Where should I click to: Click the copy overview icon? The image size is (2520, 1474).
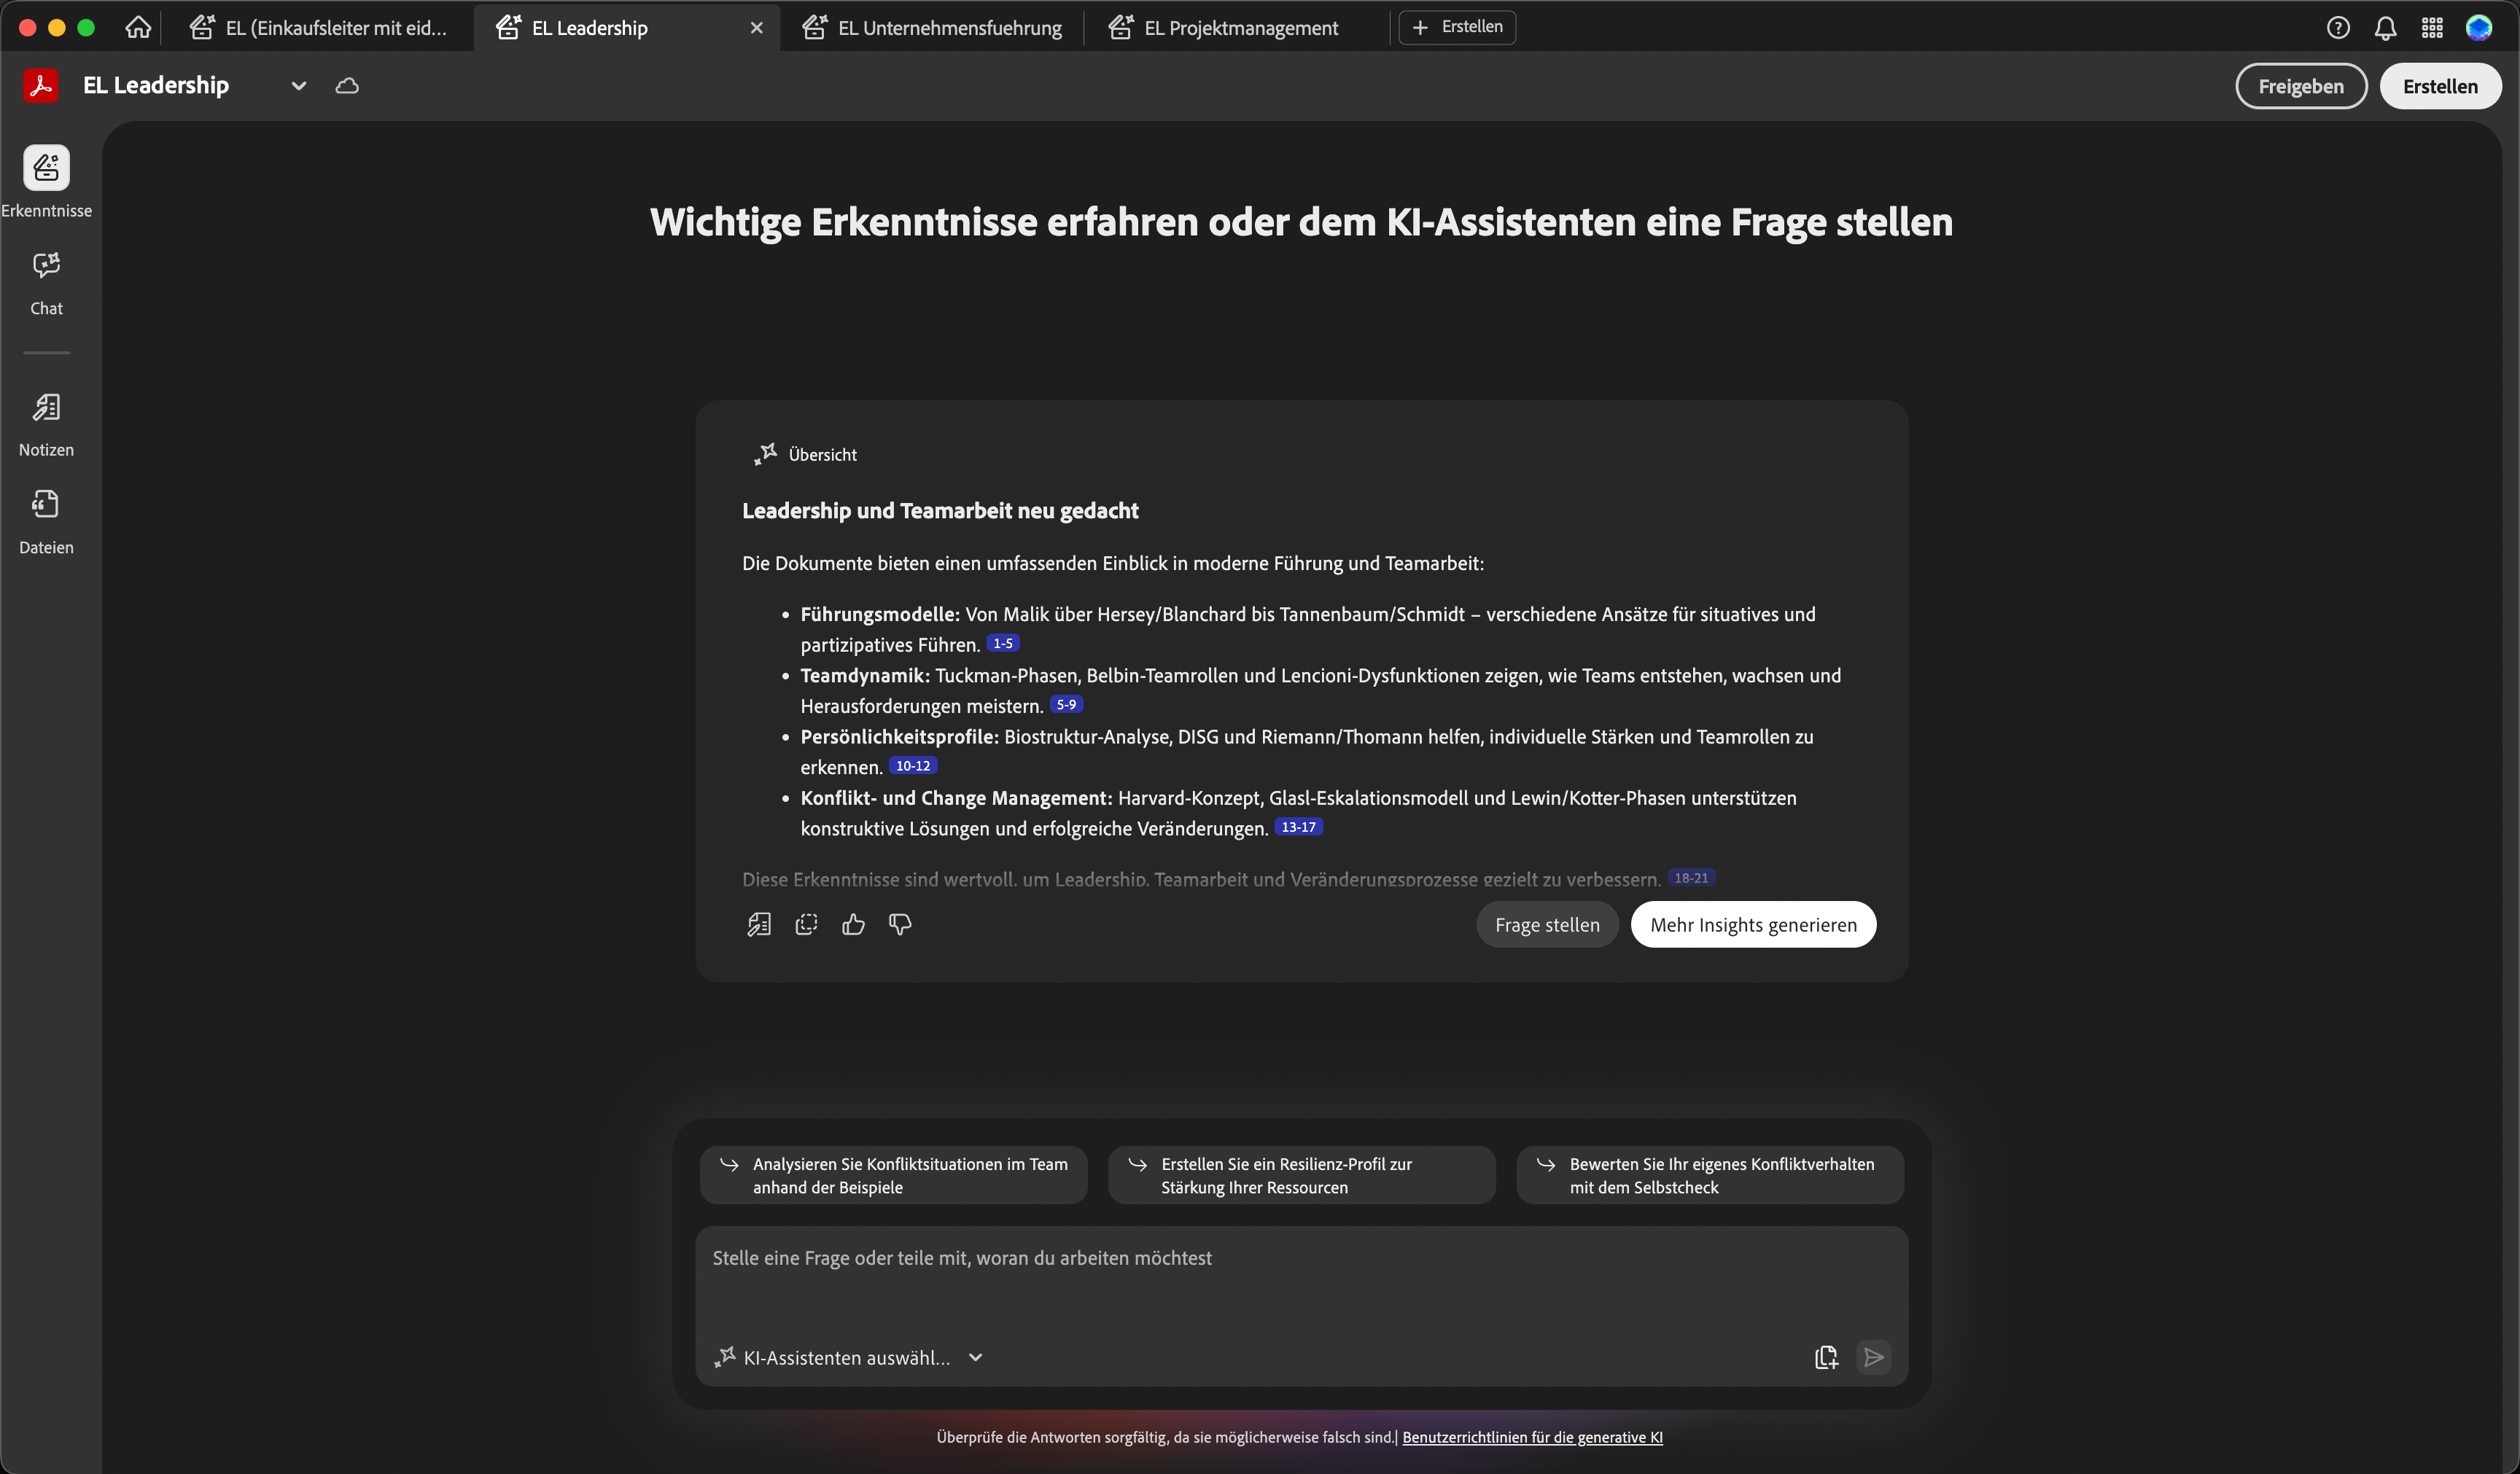pos(806,925)
